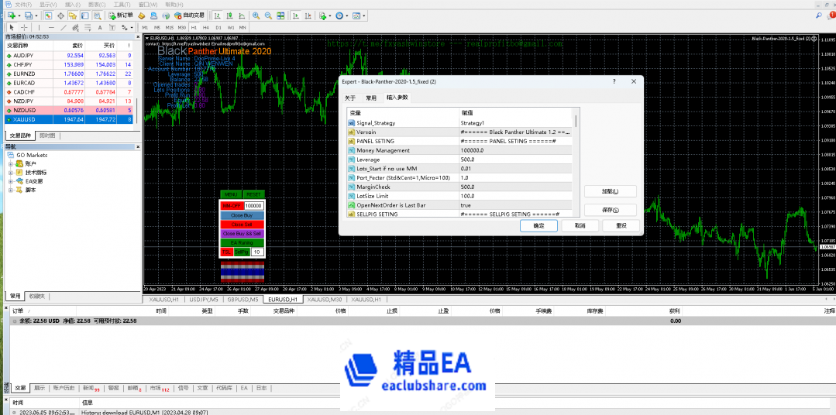Expand the 技术指标 (Indicators) tree node

pos(11,172)
